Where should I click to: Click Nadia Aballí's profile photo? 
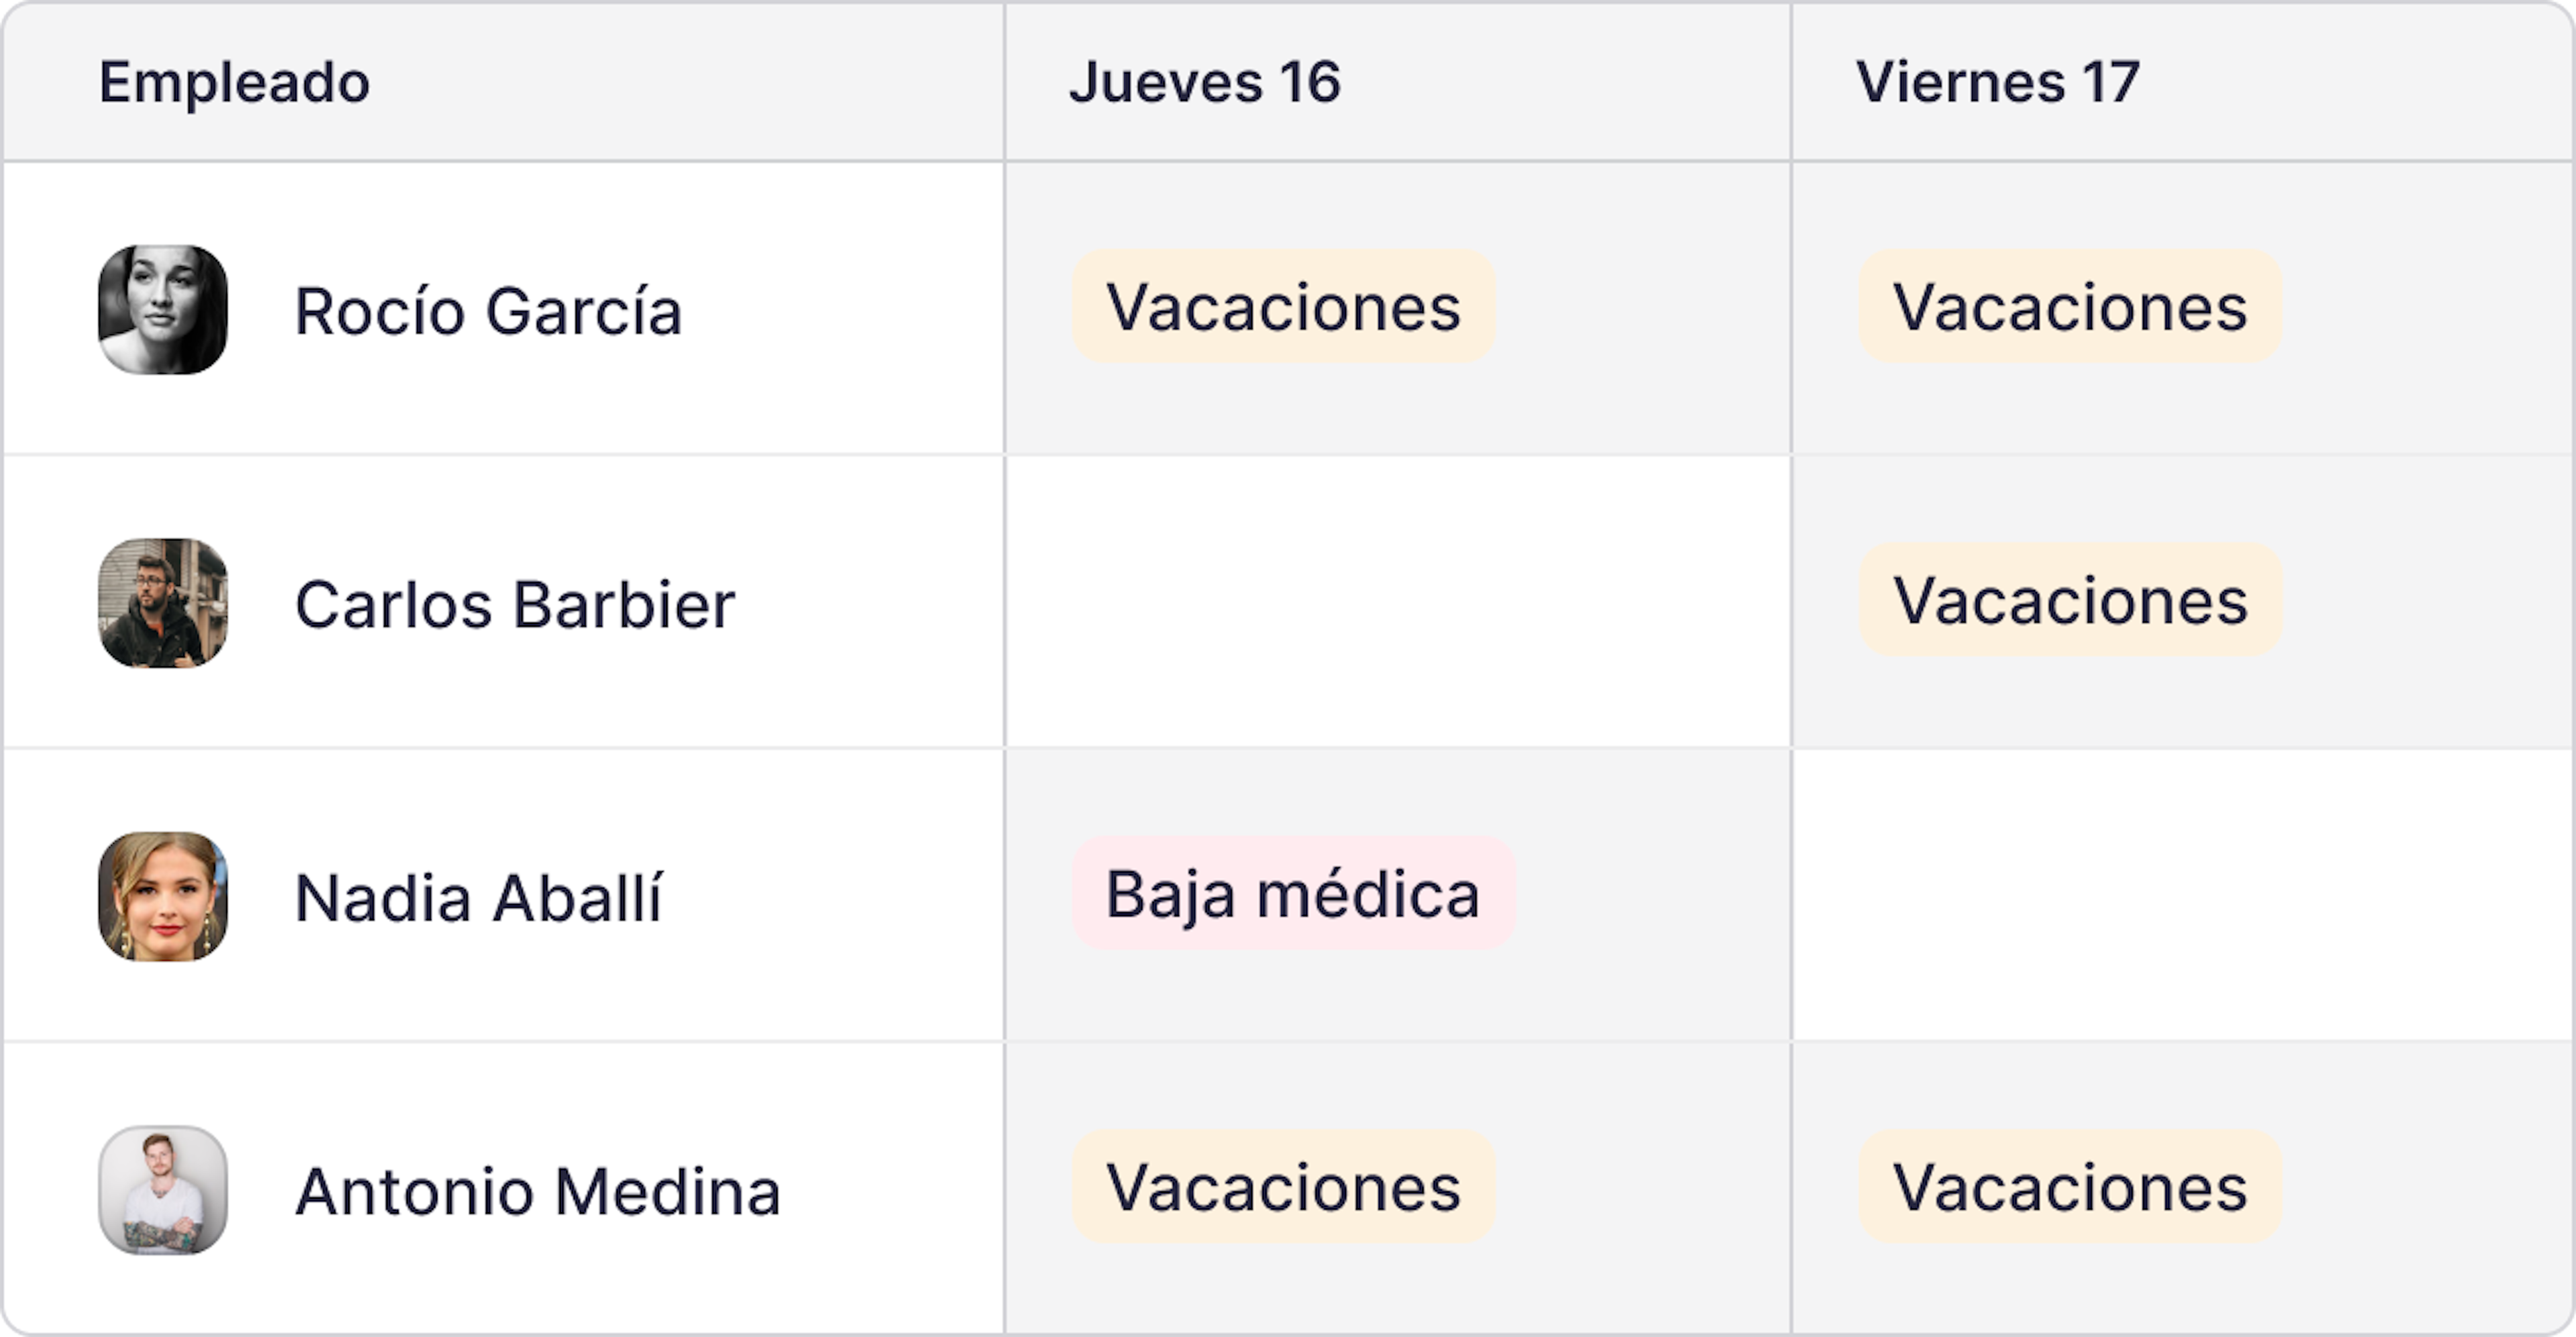tap(163, 896)
